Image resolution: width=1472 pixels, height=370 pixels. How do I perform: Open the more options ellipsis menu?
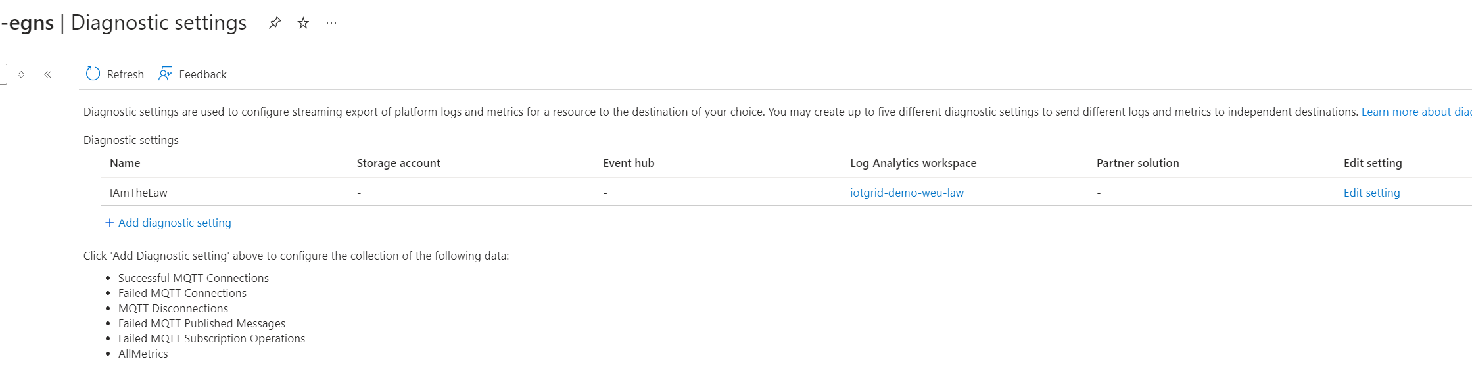point(331,23)
